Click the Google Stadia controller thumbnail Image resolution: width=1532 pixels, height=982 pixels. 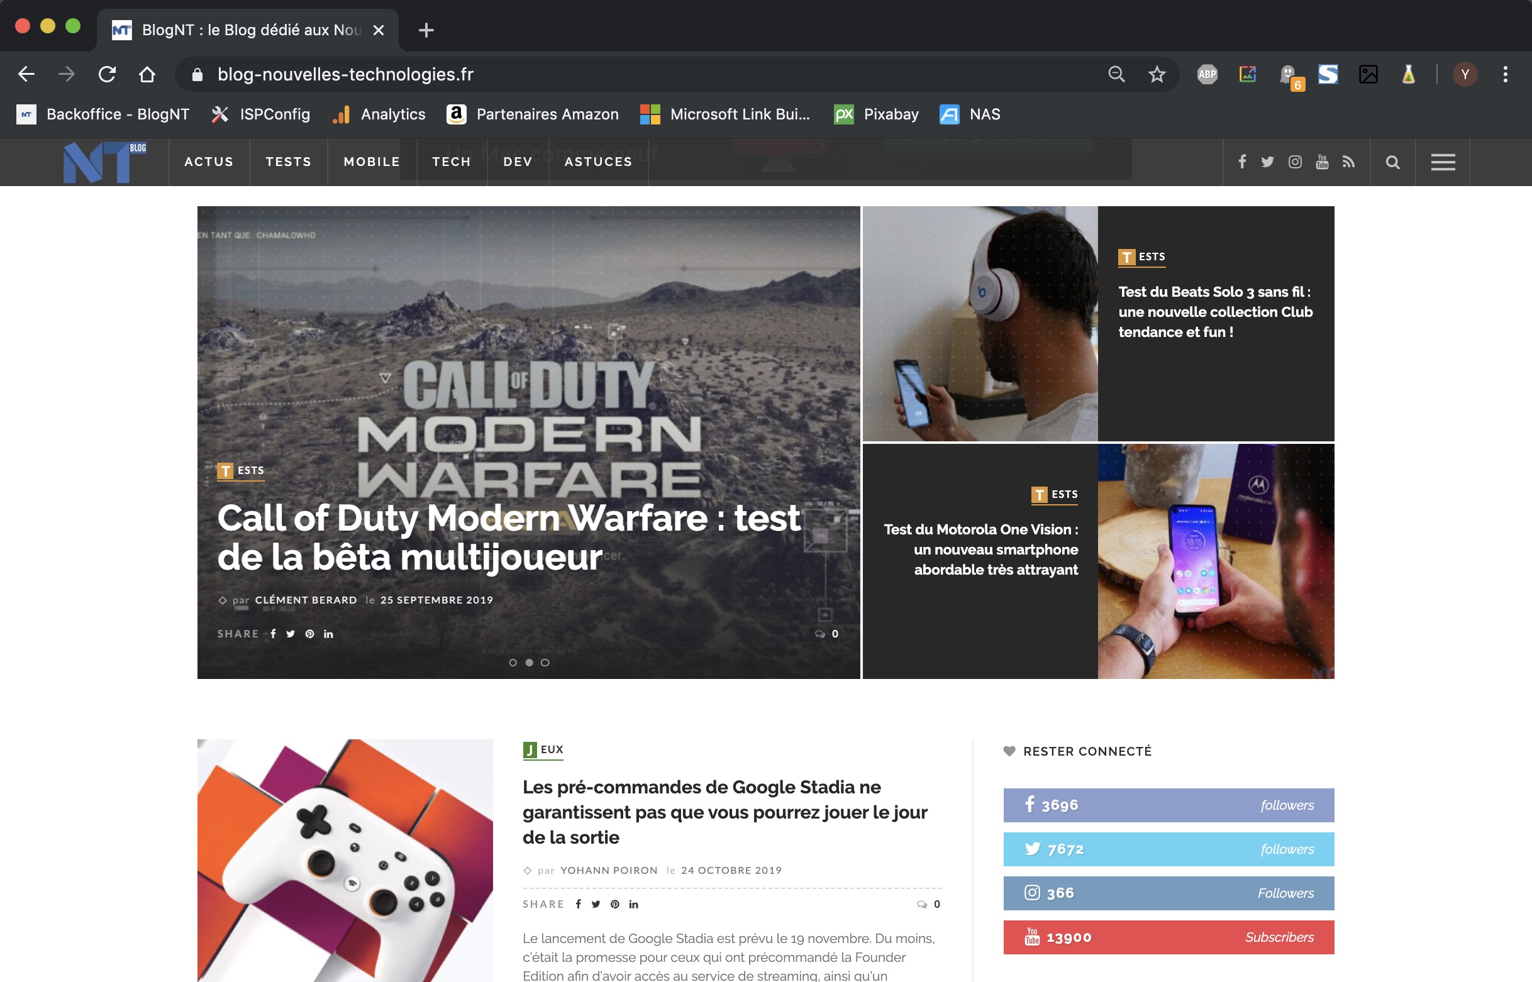(345, 861)
